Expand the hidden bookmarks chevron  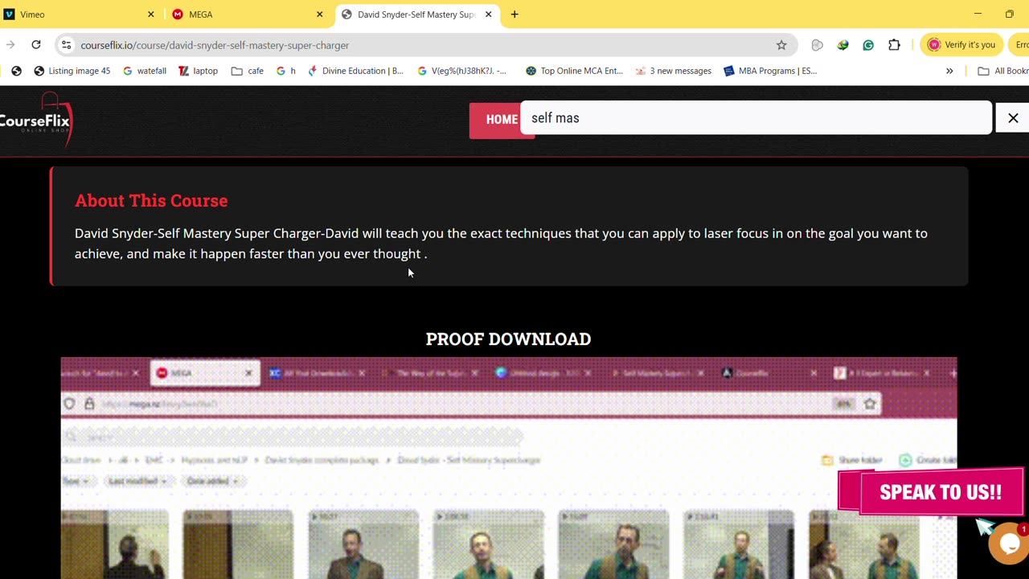tap(949, 71)
